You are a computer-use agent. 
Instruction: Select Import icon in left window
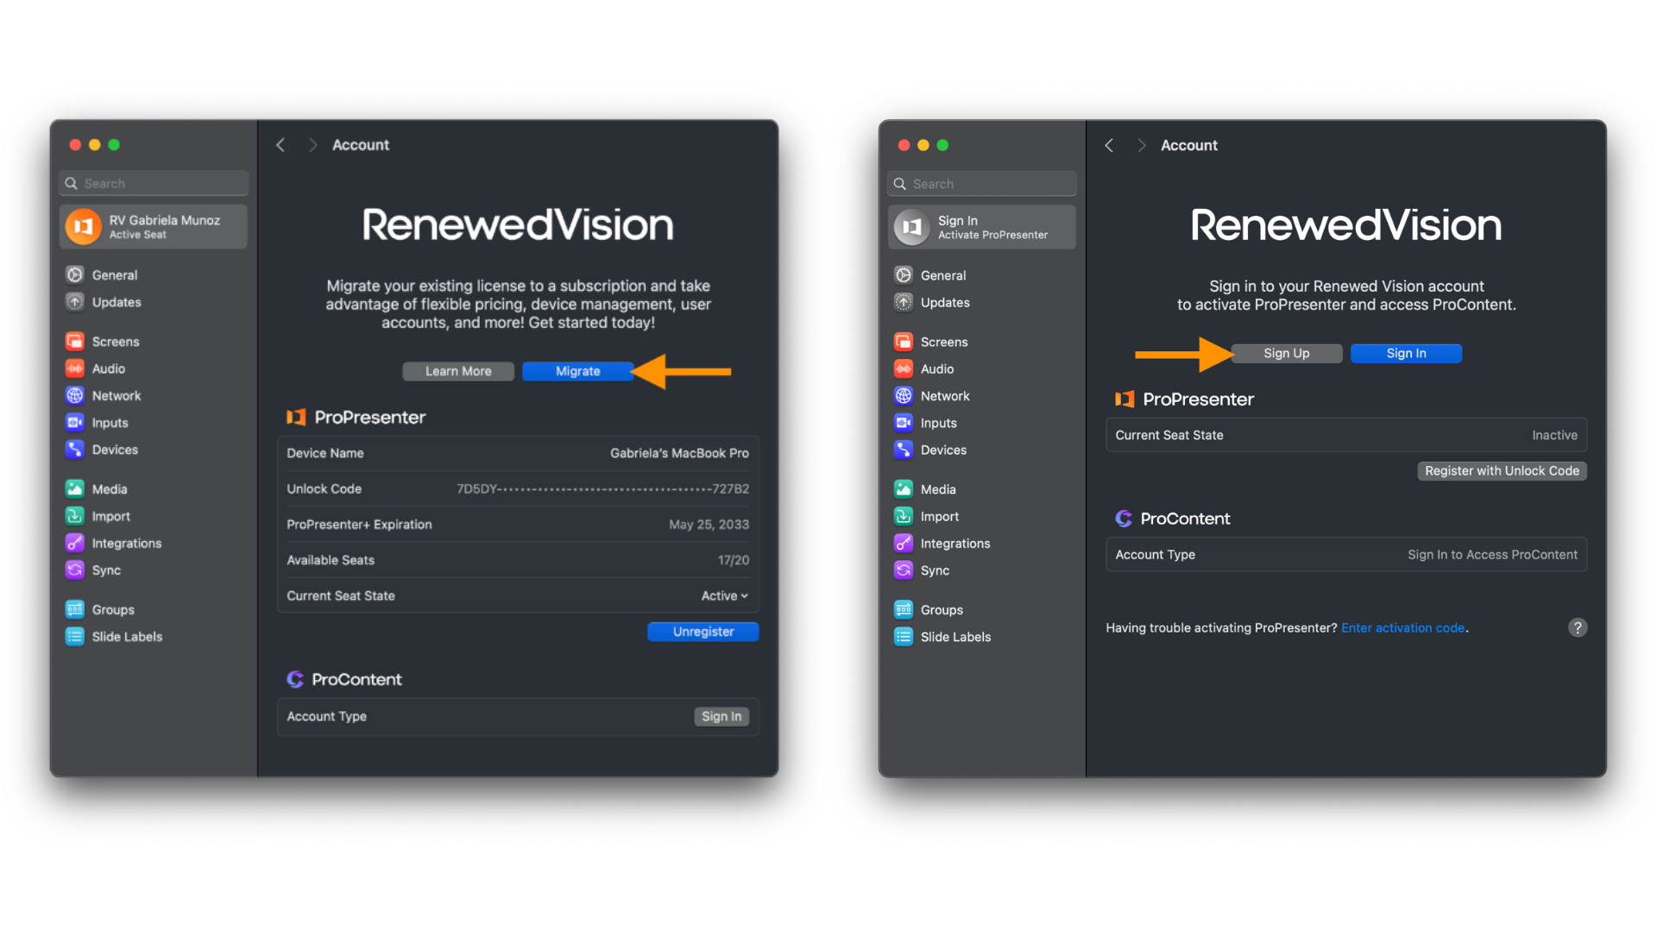click(x=75, y=516)
